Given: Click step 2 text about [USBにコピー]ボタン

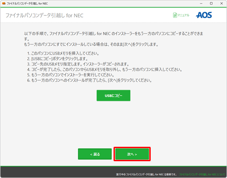Looking at the screenshot, I should point(58,59).
